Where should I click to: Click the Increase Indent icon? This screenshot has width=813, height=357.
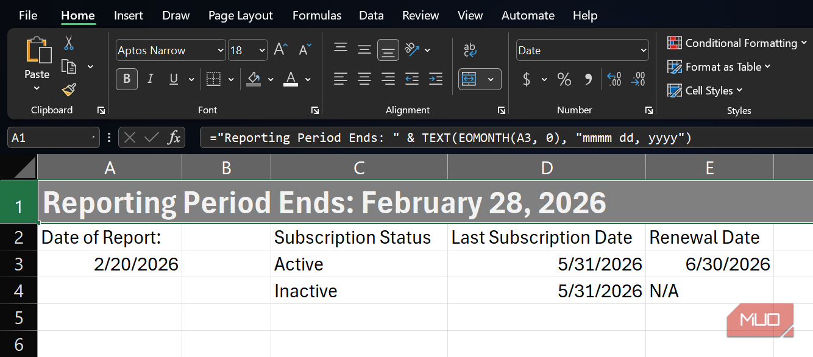[435, 79]
